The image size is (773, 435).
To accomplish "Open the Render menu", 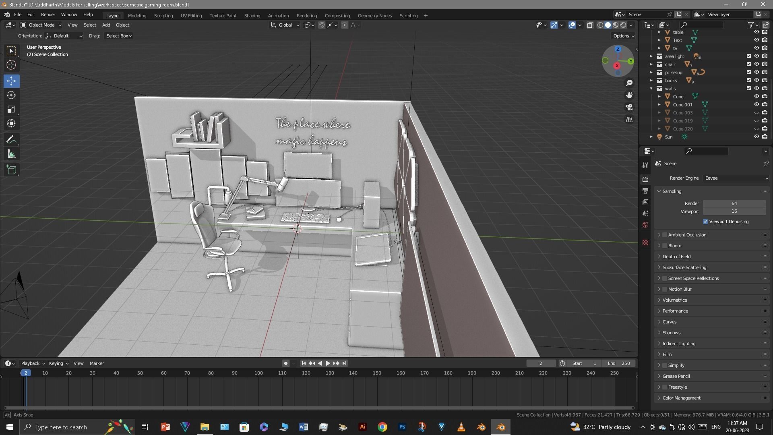I will [x=48, y=14].
